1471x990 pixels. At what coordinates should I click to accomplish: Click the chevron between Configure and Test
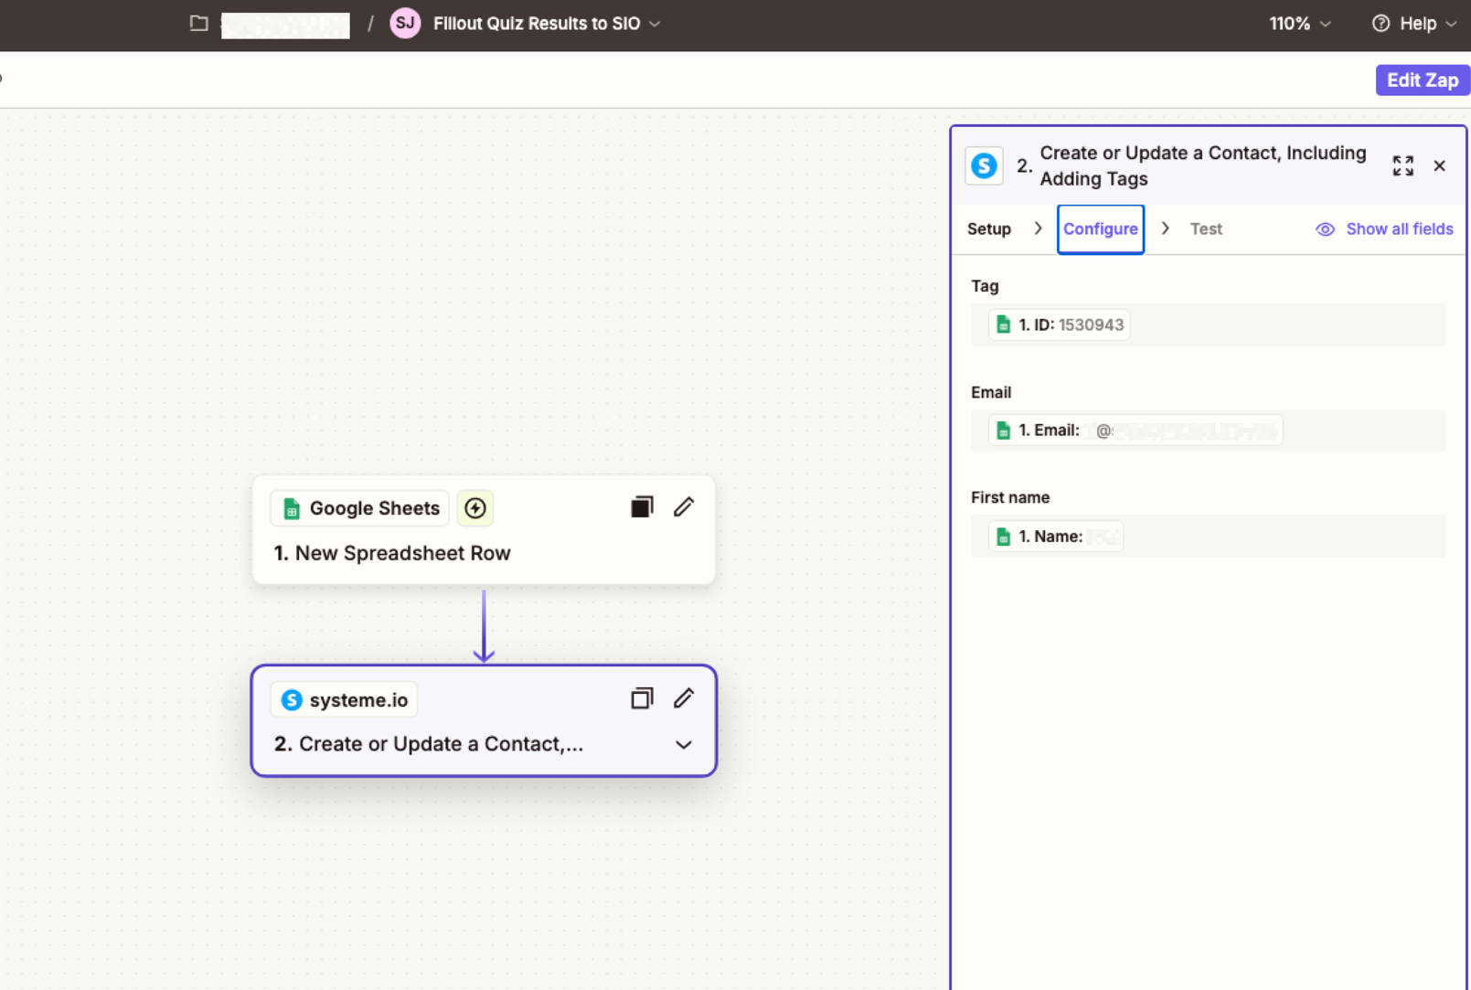1165,229
